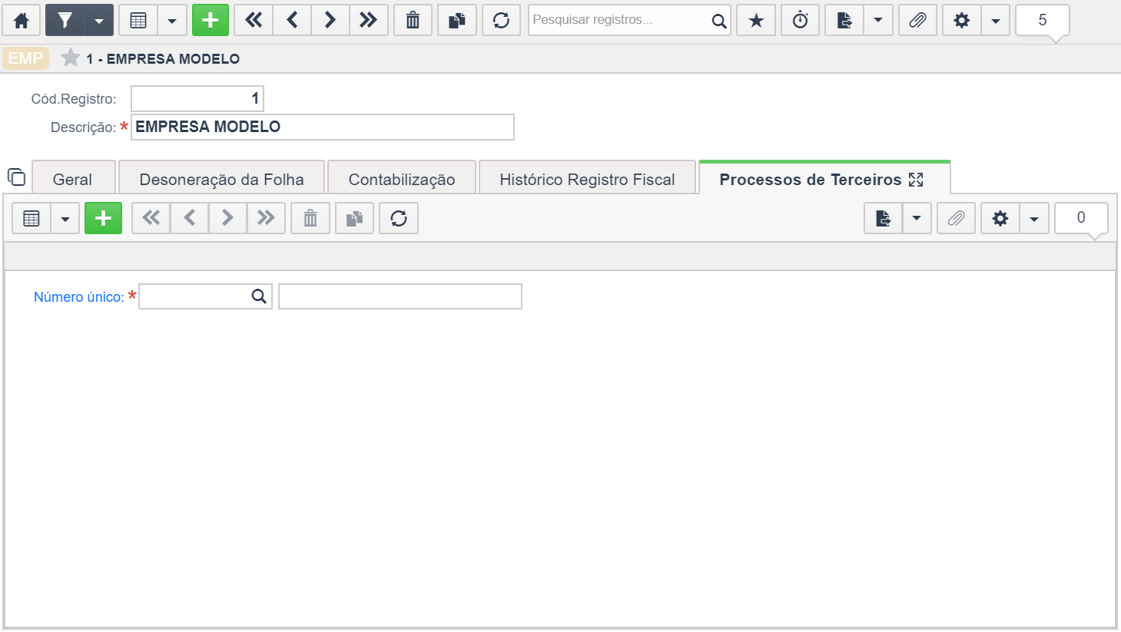Viewport: 1121px width, 632px height.
Task: Go to next entry in subpanel
Action: (x=227, y=218)
